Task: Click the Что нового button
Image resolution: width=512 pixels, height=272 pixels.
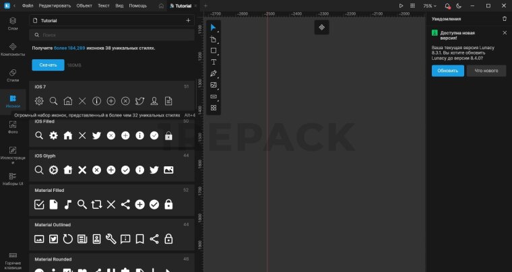Action: 486,71
